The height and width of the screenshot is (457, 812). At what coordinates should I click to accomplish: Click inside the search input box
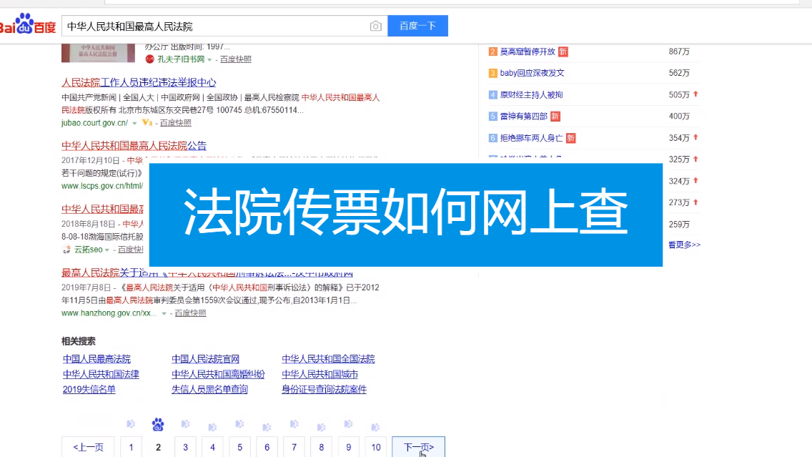[214, 26]
